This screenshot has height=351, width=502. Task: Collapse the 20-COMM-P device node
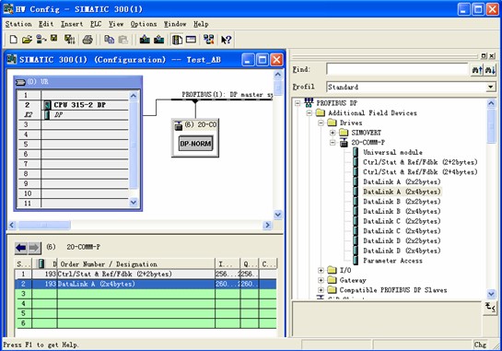333,143
